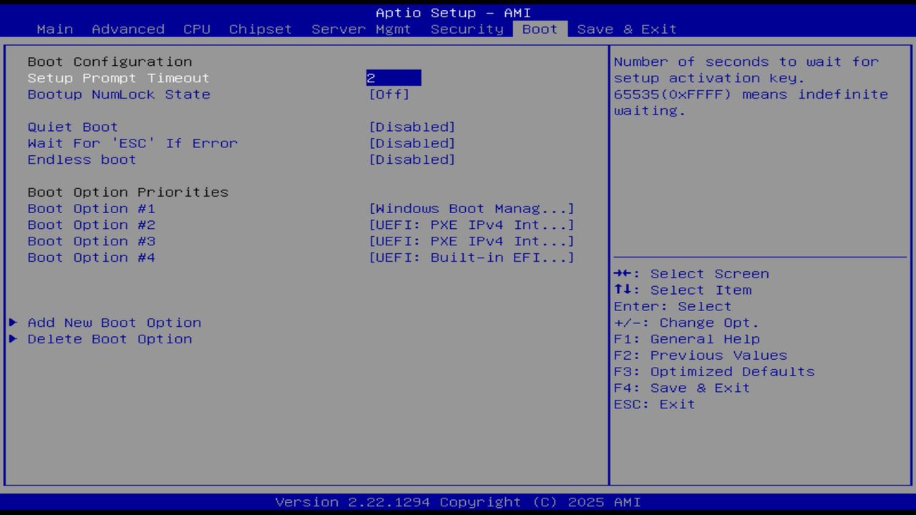Go to the Save & Exit tab
916x515 pixels.
628,29
